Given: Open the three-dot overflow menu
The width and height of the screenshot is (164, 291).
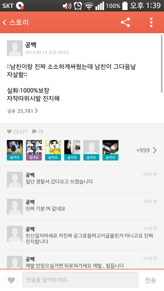Looking at the screenshot, I should 151,23.
